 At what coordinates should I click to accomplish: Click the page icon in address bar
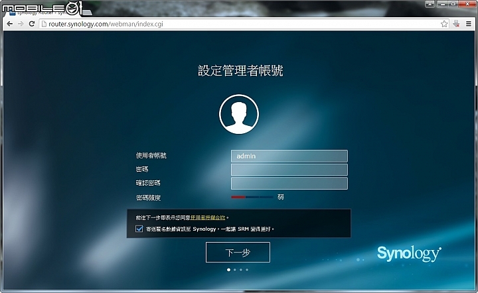(x=44, y=24)
